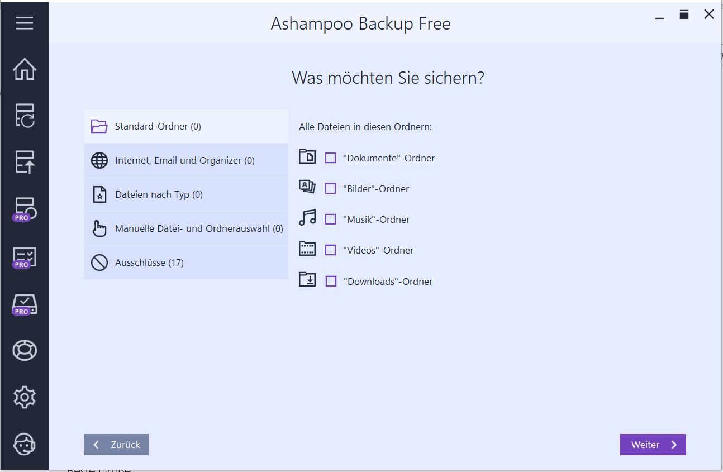Select the "Videos"-Ordner checkbox
This screenshot has height=472, width=723.
point(331,250)
